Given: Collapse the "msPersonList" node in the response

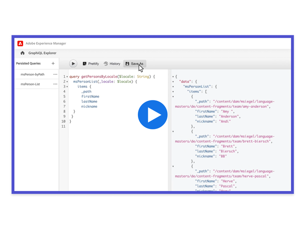Looking at the screenshot, I should pos(173,87).
